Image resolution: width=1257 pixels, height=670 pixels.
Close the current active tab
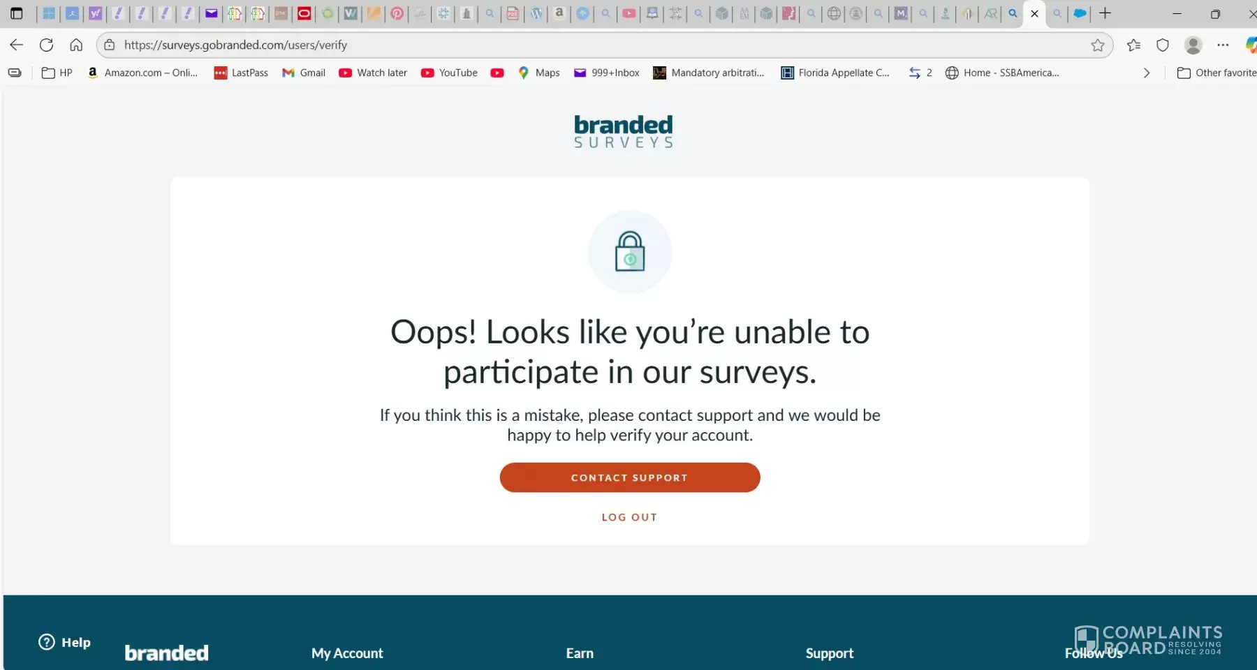(x=1035, y=13)
